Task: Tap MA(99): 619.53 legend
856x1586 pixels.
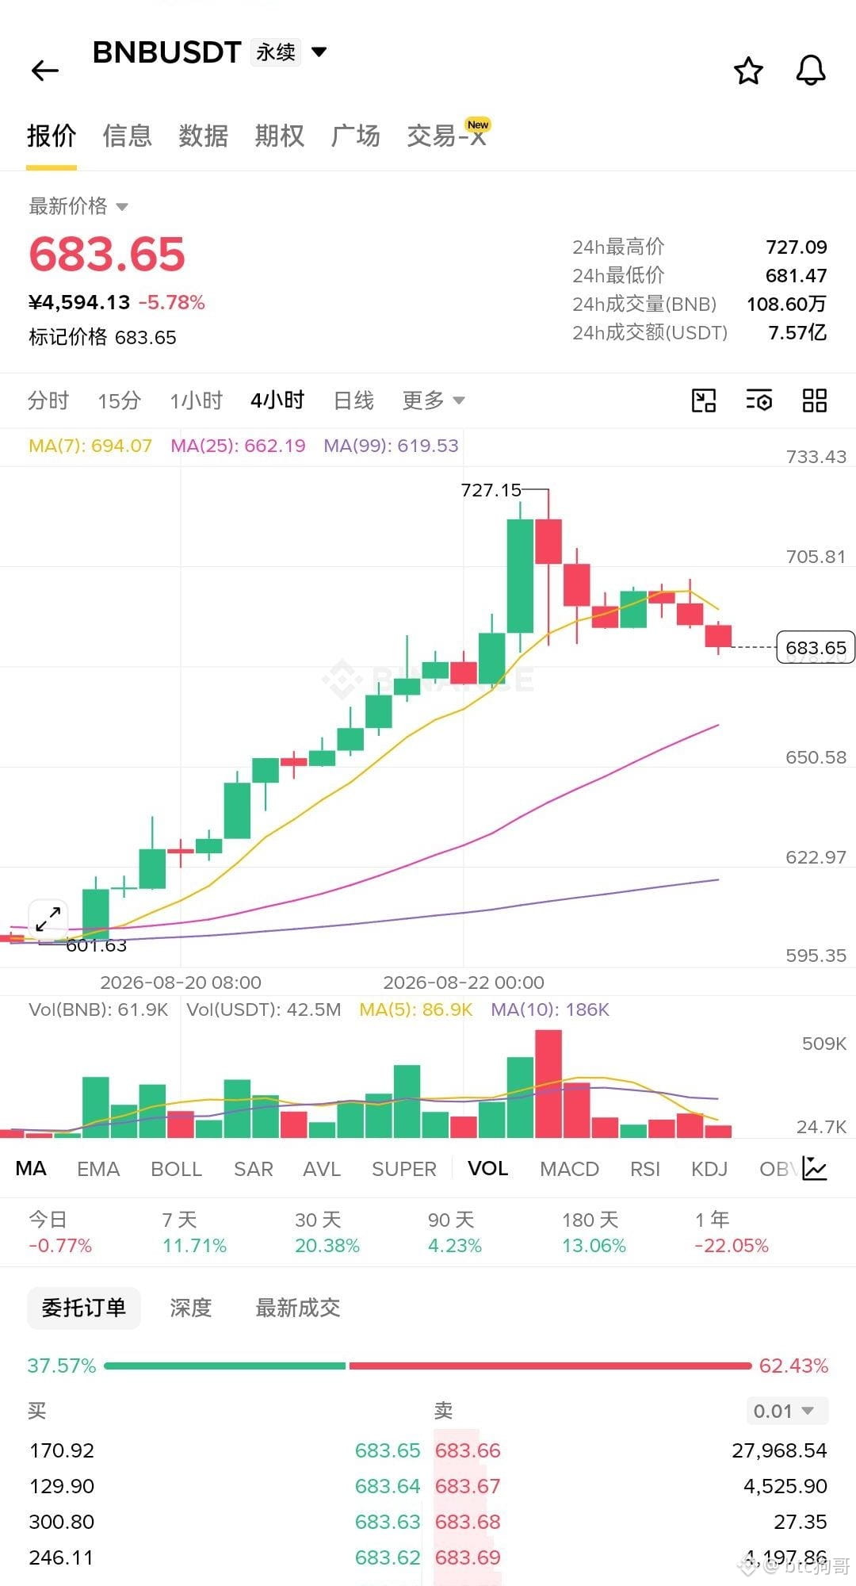Action: [x=391, y=446]
